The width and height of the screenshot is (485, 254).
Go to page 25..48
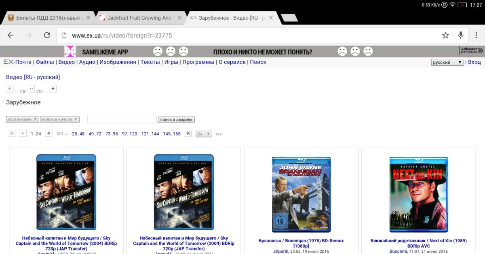(78, 134)
